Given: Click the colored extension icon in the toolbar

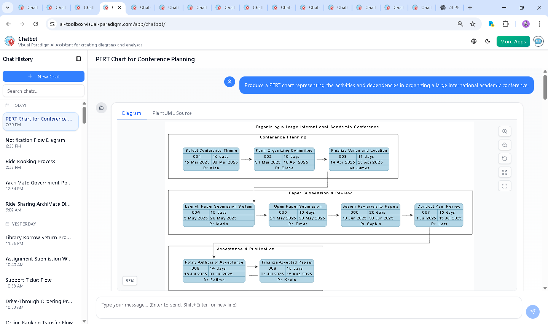Looking at the screenshot, I should pyautogui.click(x=491, y=24).
